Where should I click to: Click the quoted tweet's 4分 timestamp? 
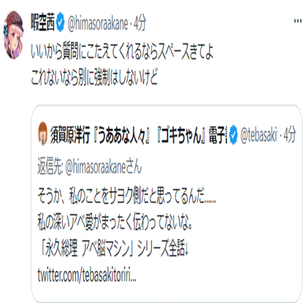pyautogui.click(x=290, y=134)
